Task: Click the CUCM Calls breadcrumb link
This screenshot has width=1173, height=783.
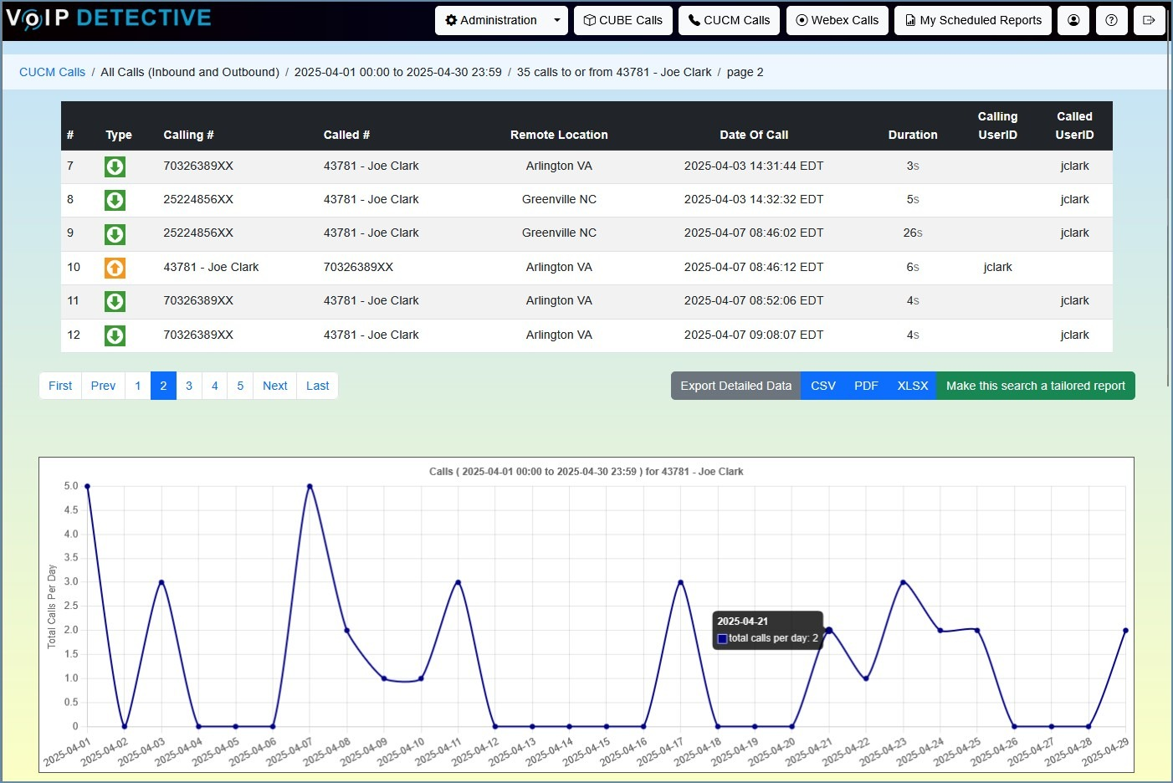Action: pos(52,72)
